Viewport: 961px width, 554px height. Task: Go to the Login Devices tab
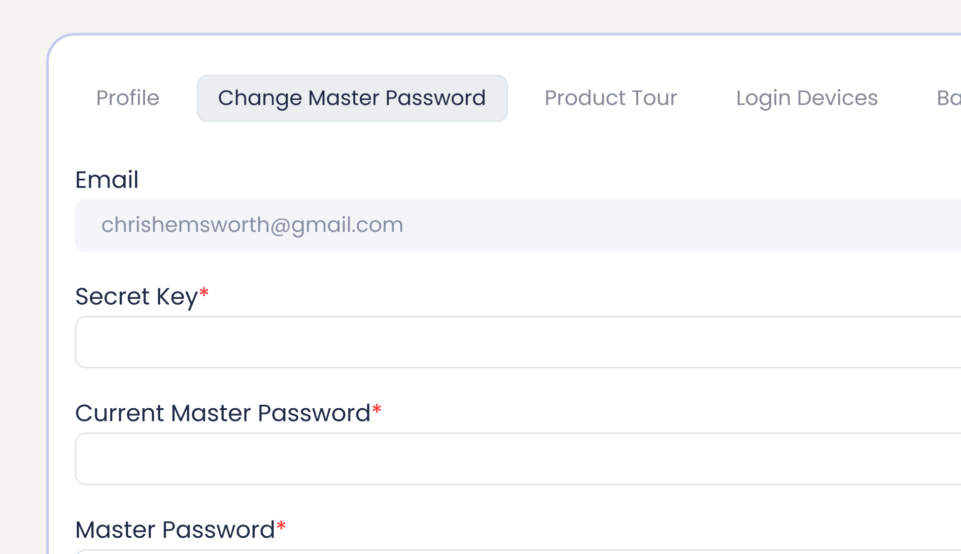(x=807, y=98)
